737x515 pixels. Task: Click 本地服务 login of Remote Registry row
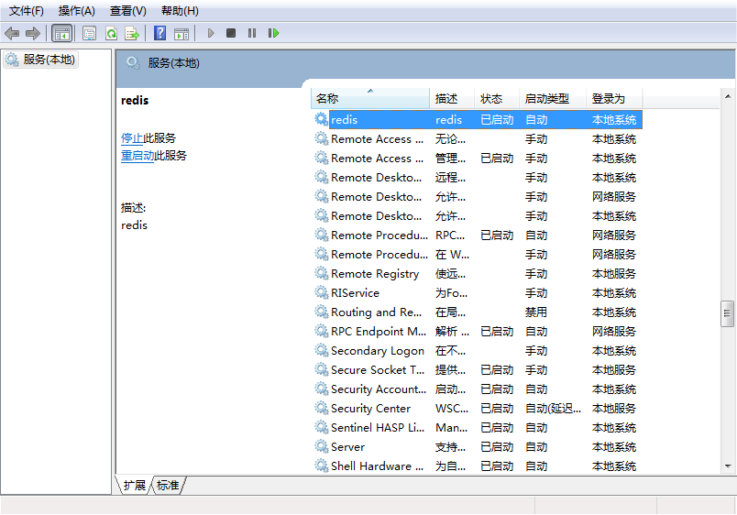pyautogui.click(x=613, y=273)
